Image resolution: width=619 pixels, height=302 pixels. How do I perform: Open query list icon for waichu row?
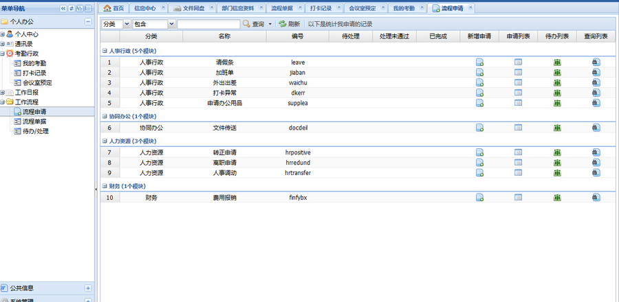click(596, 82)
